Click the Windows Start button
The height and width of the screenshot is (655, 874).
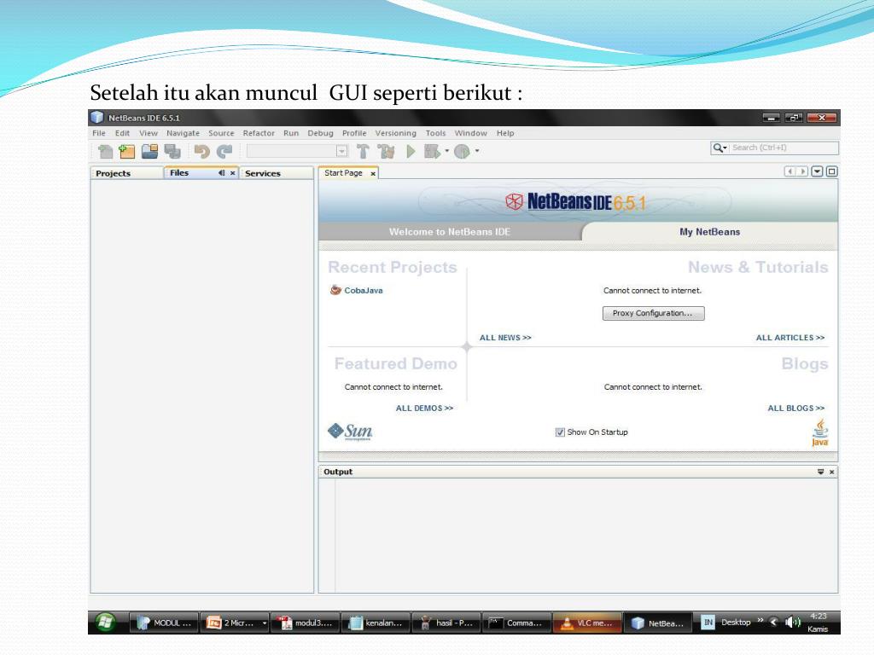point(105,622)
